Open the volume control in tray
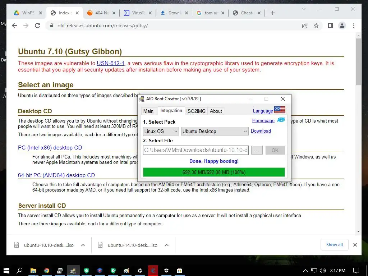The height and width of the screenshot is (276, 368). 323,271
